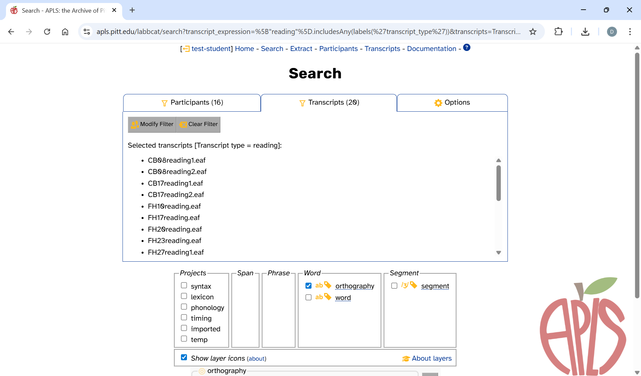Image resolution: width=641 pixels, height=376 pixels.
Task: Open the browser extensions puzzle icon
Action: (558, 32)
